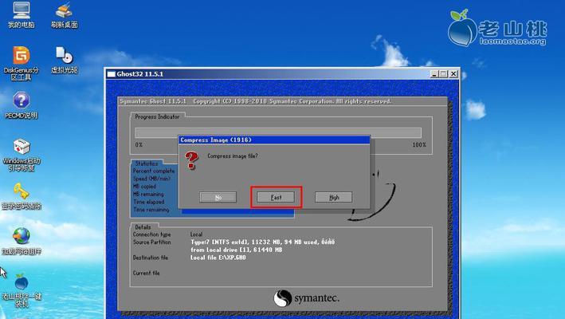The height and width of the screenshot is (319, 565).
Task: Click the 'Destination file' details label
Action: click(151, 258)
